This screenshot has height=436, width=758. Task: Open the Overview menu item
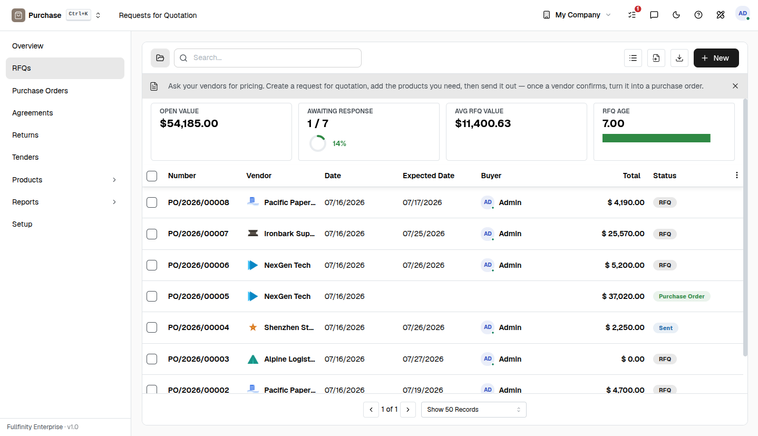coord(65,46)
